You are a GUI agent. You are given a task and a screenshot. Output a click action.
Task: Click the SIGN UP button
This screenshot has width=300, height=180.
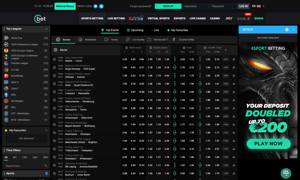click(168, 6)
